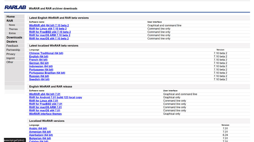
Task: Open Armenian (64 bit) link
Action: pyautogui.click(x=40, y=132)
